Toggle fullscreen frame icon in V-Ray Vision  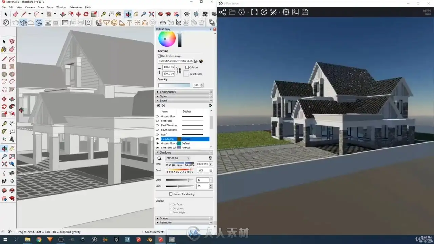click(254, 12)
